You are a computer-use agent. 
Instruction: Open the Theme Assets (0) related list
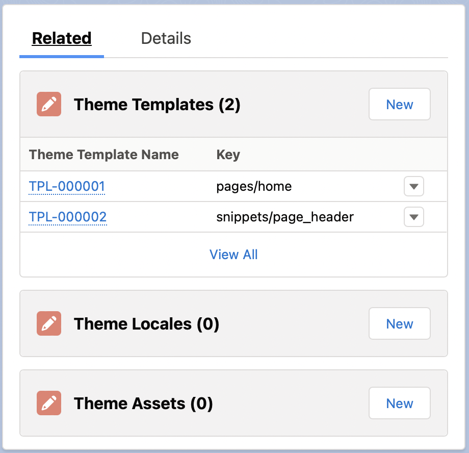coord(143,404)
